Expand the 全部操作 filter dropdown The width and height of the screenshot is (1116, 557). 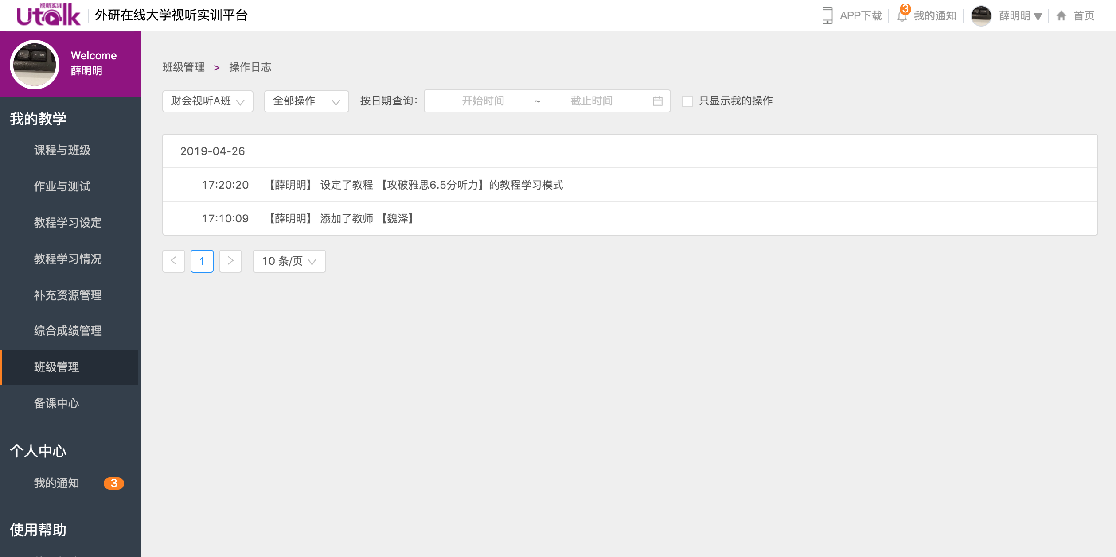point(306,101)
